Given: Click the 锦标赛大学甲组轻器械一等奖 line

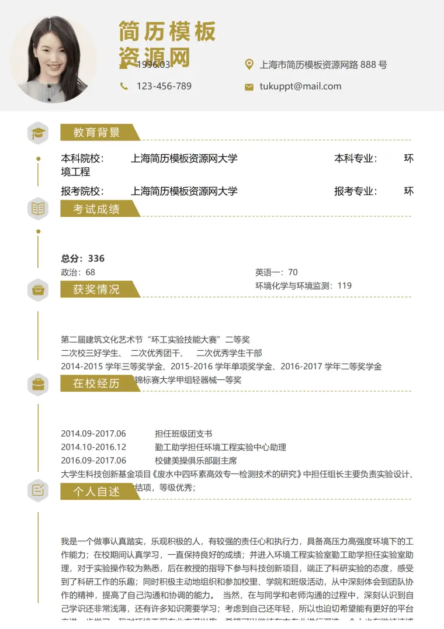Looking at the screenshot, I should point(188,379).
